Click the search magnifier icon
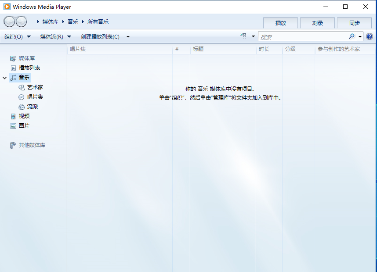The height and width of the screenshot is (272, 377). coord(352,37)
